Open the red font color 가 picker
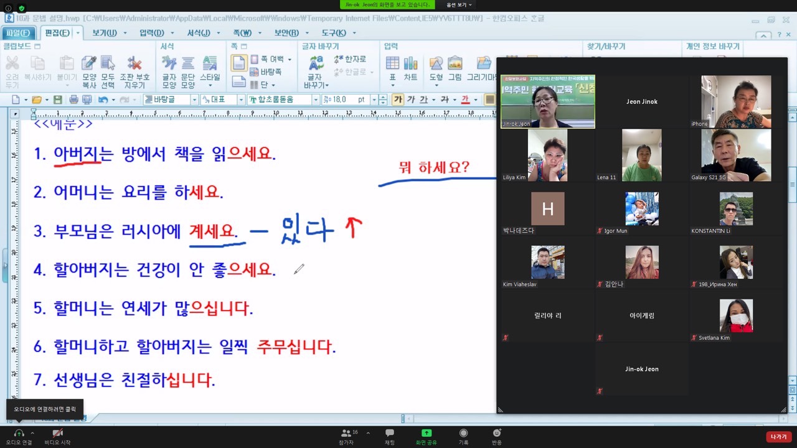Viewport: 797px width, 448px height. tap(465, 100)
